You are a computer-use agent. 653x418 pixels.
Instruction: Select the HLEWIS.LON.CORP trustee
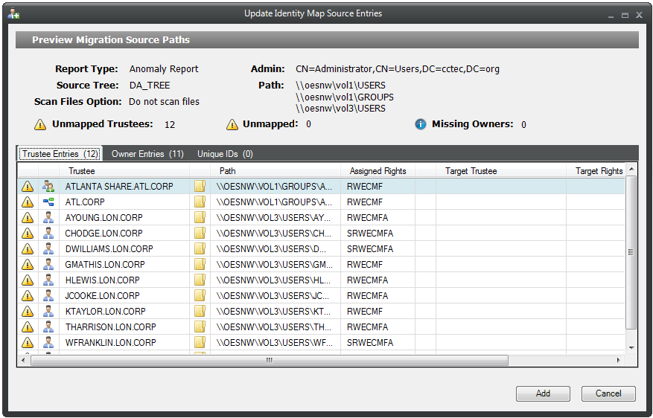click(x=102, y=280)
